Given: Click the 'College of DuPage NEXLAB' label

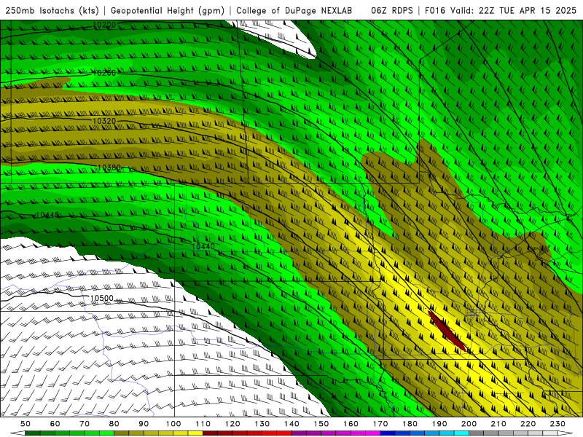Looking at the screenshot, I should pyautogui.click(x=294, y=10).
